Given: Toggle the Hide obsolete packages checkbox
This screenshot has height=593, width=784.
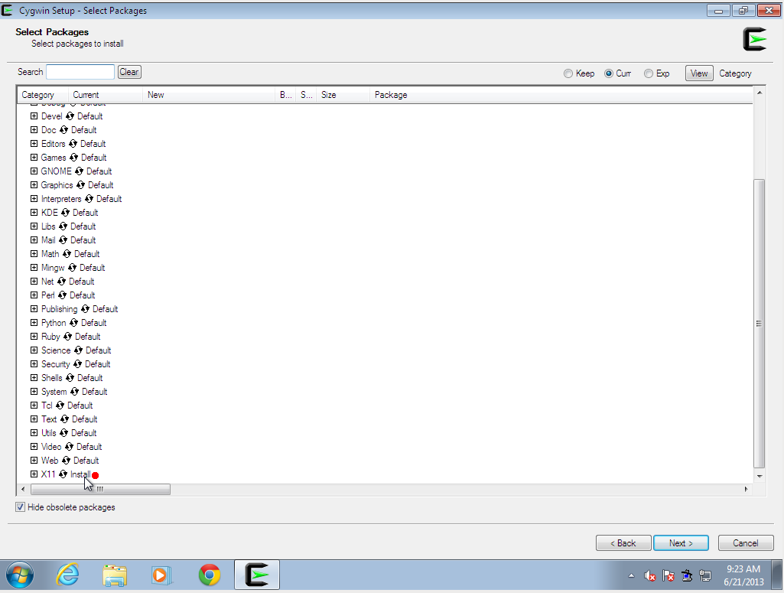Looking at the screenshot, I should (20, 507).
